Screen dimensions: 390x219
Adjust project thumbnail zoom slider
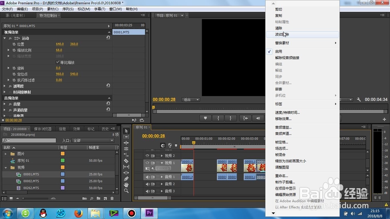35,198
